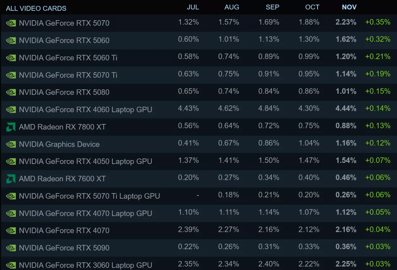The width and height of the screenshot is (397, 270).
Task: Click the +0.35% change for RTX 5070
Action: click(378, 22)
